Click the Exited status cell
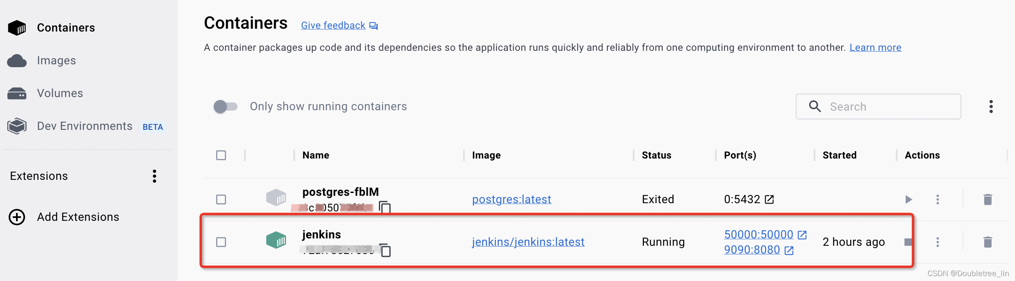This screenshot has width=1015, height=281. tap(658, 199)
